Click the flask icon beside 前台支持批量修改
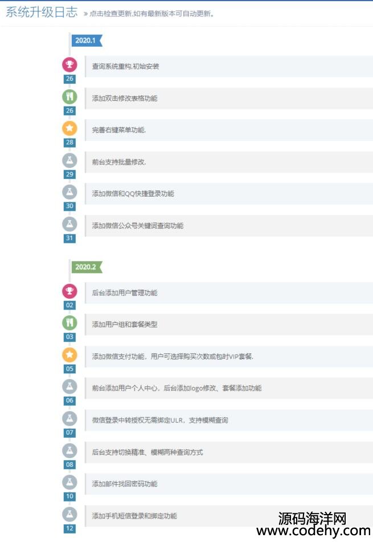 pyautogui.click(x=69, y=160)
